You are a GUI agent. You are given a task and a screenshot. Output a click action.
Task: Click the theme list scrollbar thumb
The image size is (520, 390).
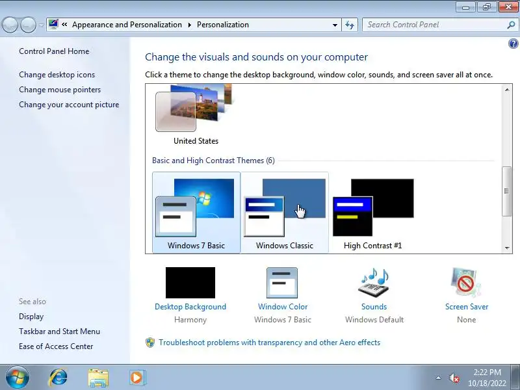[507, 191]
